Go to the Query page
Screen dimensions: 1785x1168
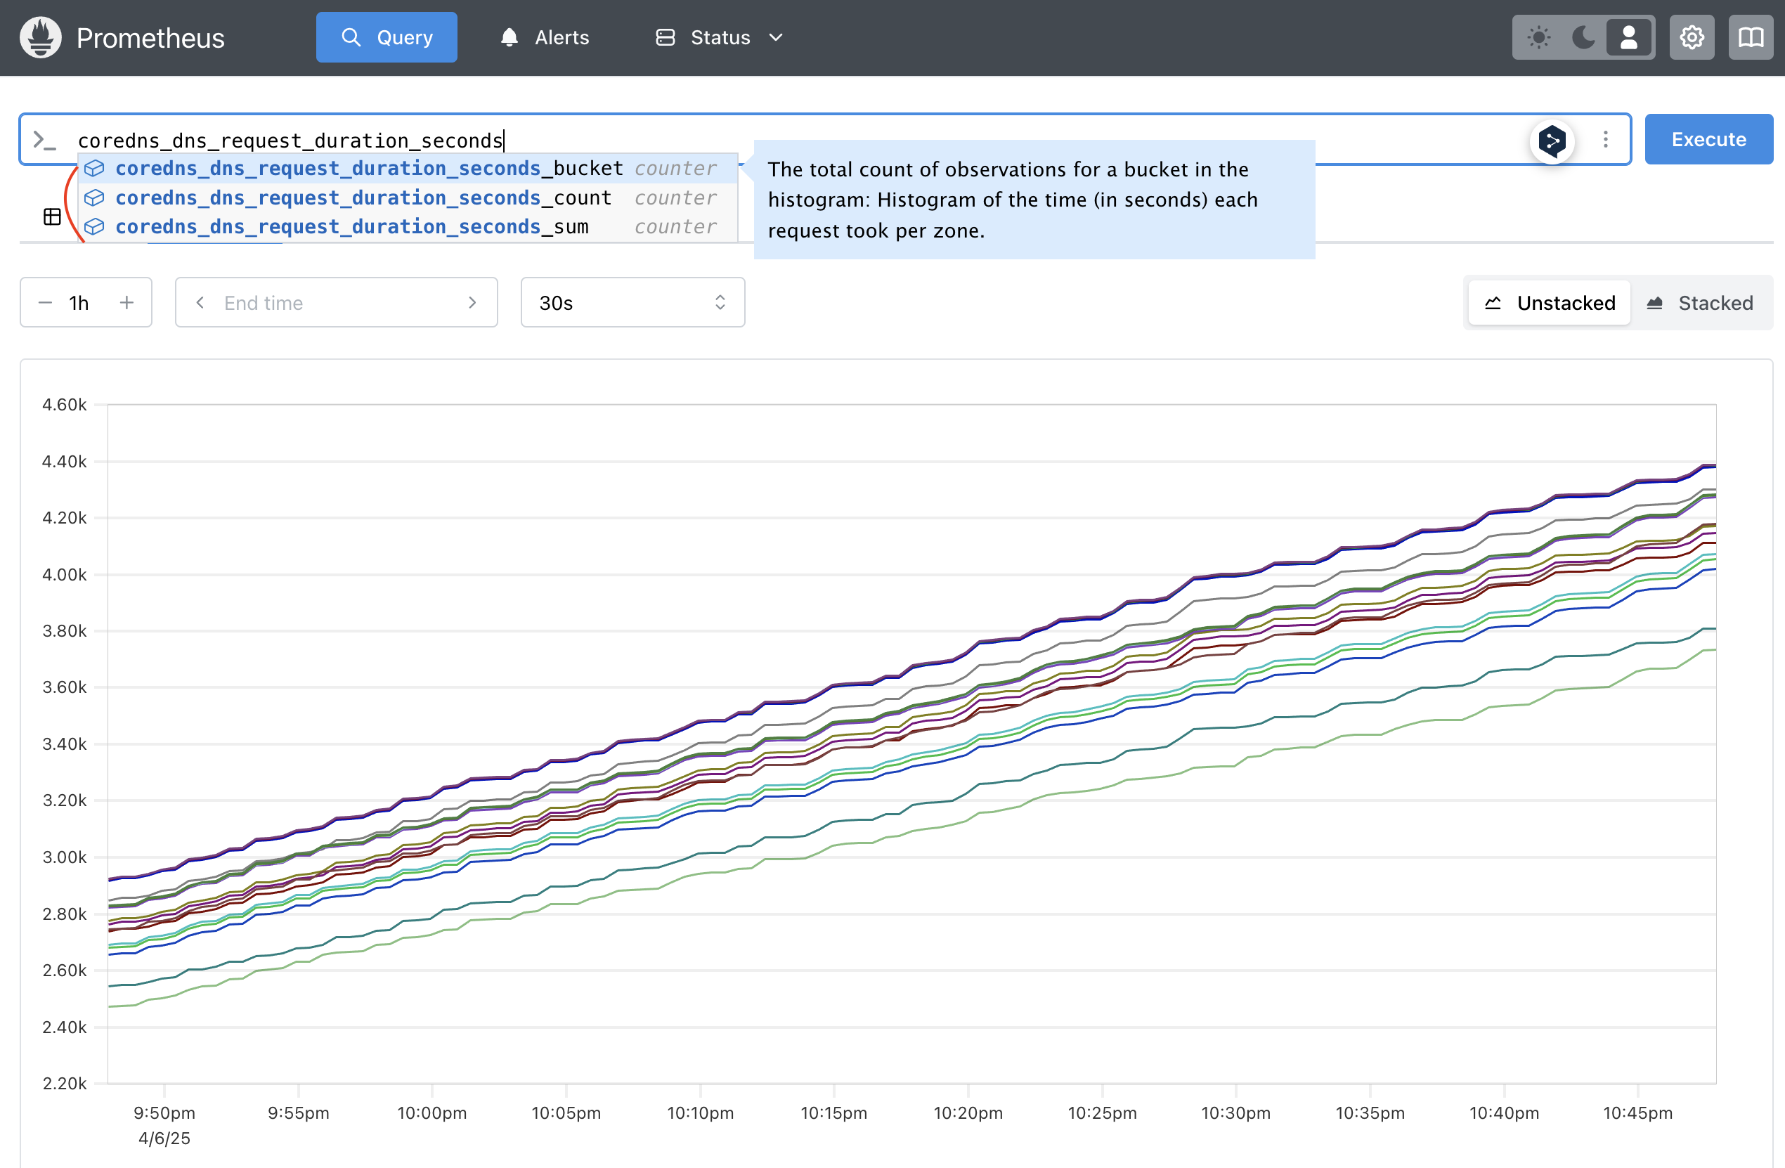(x=387, y=37)
